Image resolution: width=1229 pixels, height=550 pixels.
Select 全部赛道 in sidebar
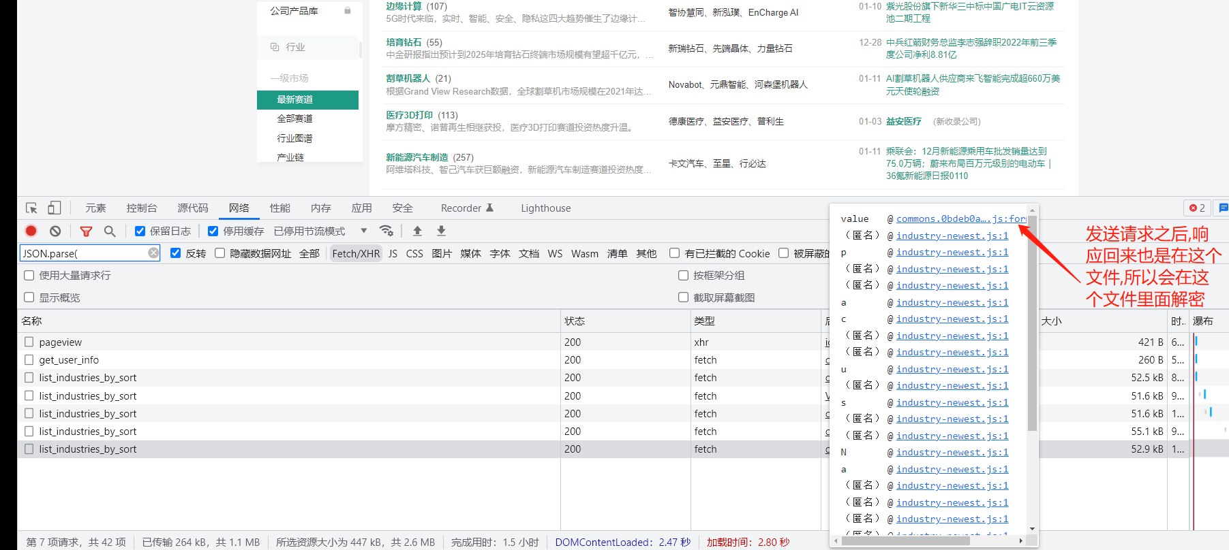coord(295,118)
